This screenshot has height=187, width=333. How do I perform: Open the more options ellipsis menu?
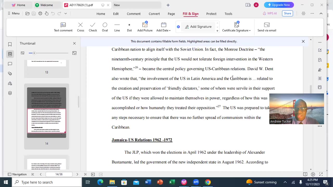pyautogui.click(x=312, y=14)
